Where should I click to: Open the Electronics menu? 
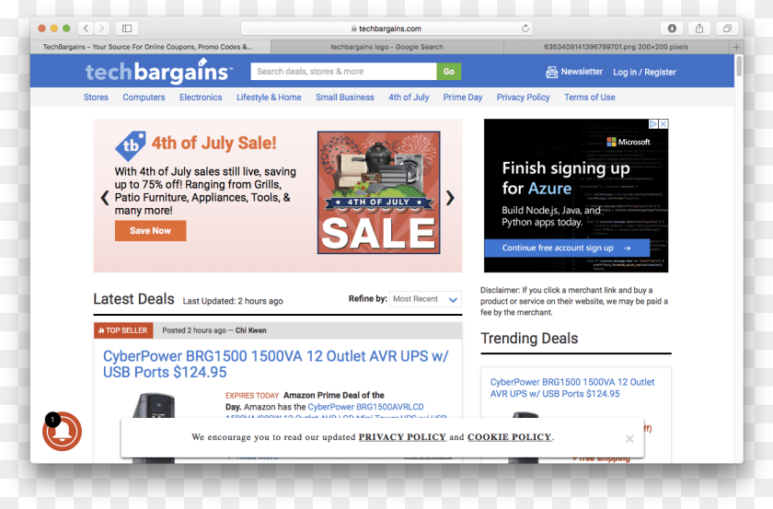[201, 98]
